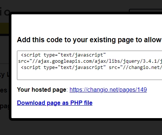Click the "Add this code to your existing page" heading
This screenshot has width=162, height=135.
(x=89, y=40)
